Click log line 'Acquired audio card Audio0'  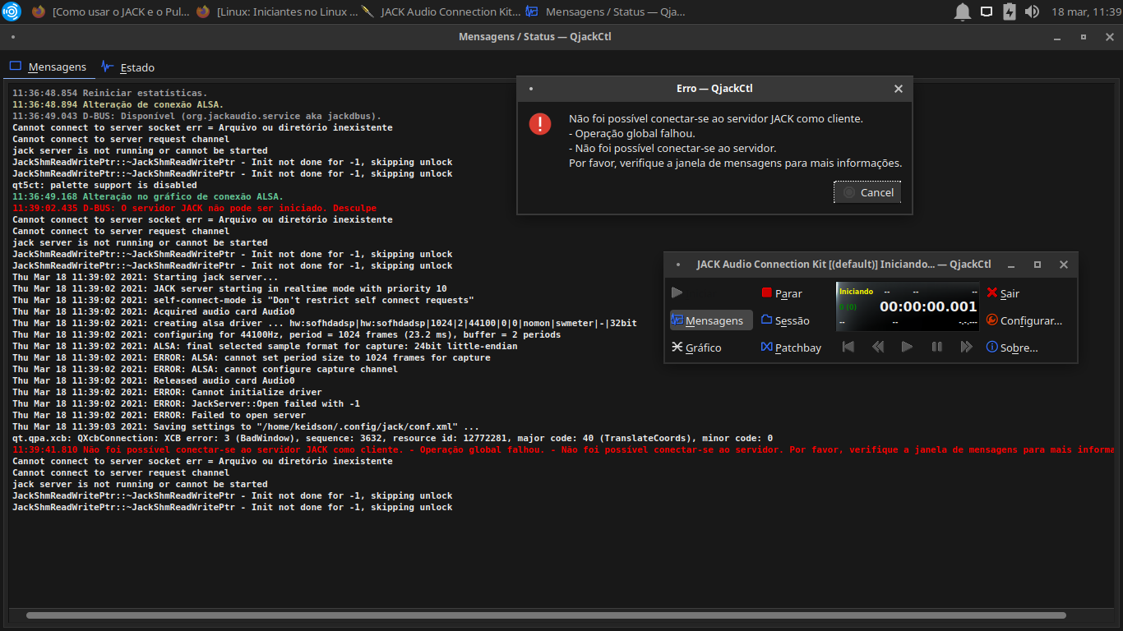click(x=154, y=311)
